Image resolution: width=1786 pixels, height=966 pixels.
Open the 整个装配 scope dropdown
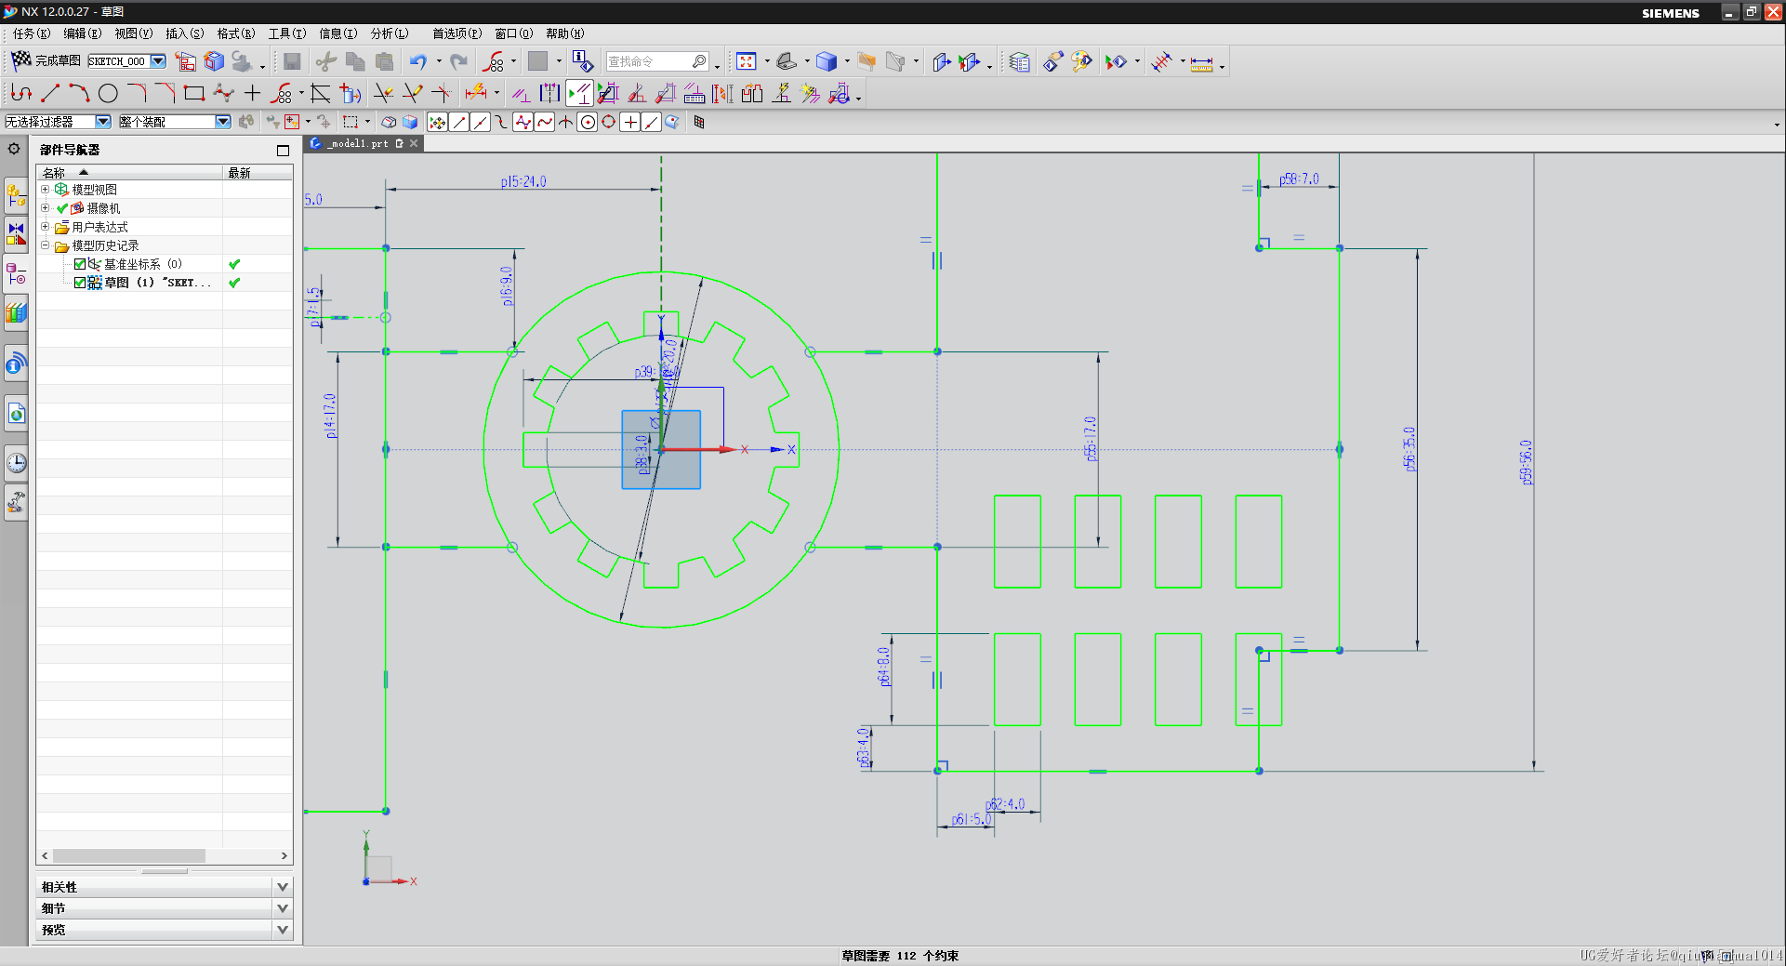(222, 122)
